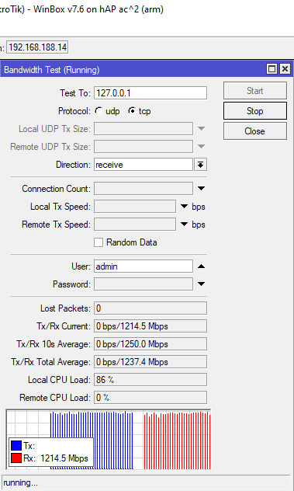The image size is (294, 491).
Task: Maximize the Bandwidth Test window
Action: click(x=272, y=69)
